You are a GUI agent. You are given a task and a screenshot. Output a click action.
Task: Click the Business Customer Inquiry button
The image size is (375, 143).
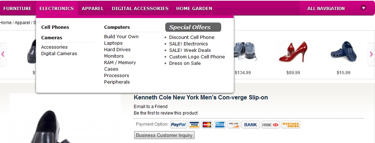(164, 135)
